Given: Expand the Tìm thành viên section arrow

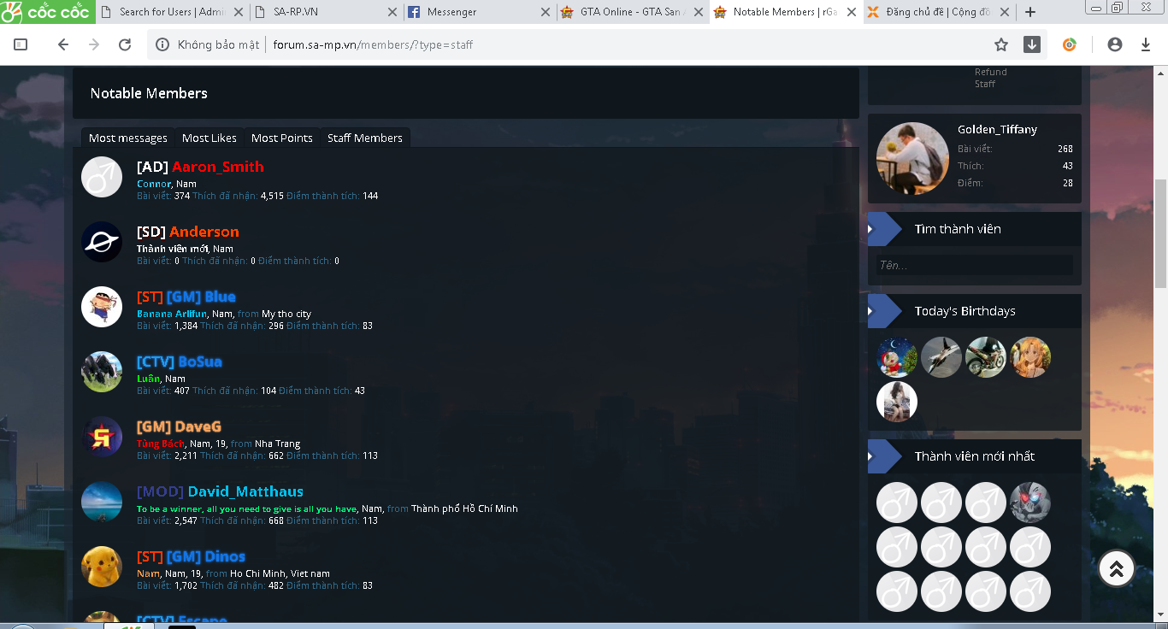Looking at the screenshot, I should [871, 229].
